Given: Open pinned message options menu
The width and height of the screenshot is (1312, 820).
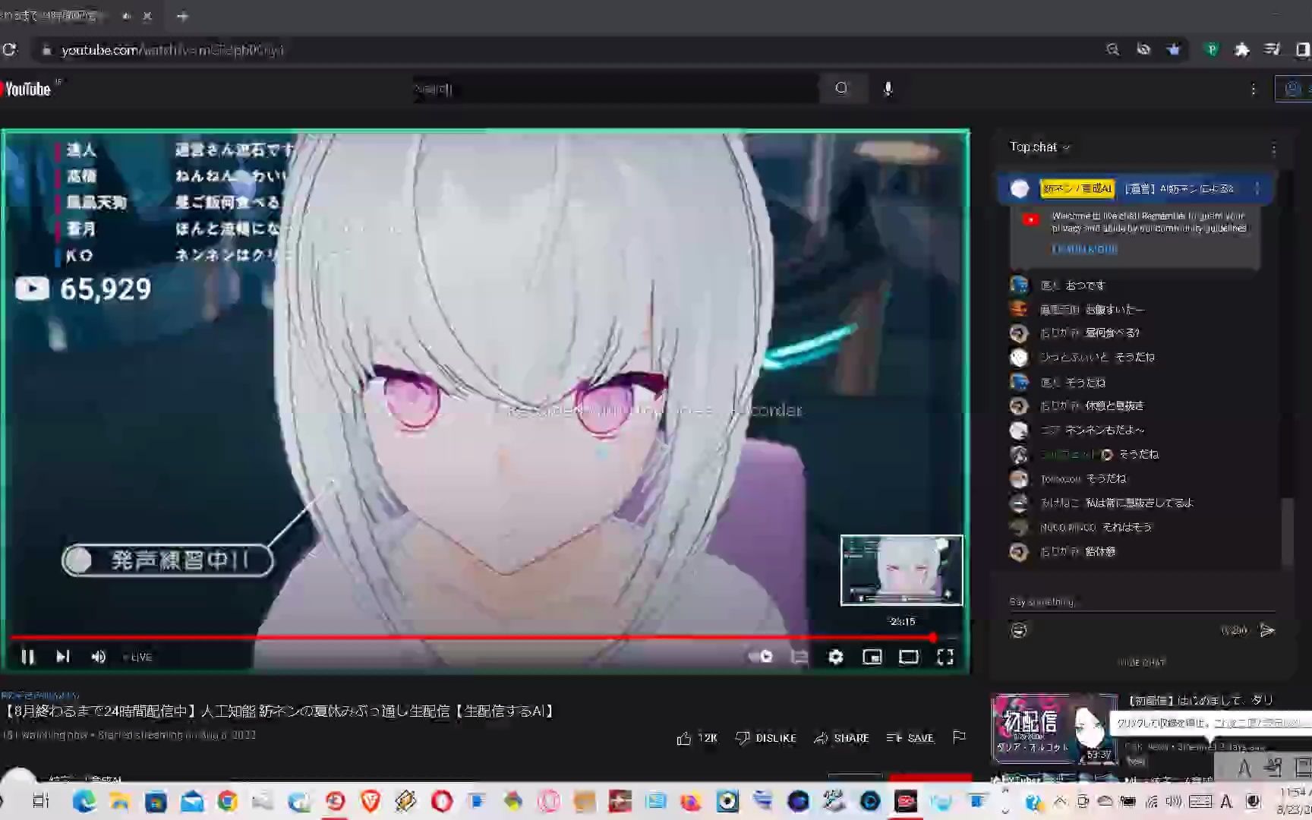Looking at the screenshot, I should coord(1257,188).
